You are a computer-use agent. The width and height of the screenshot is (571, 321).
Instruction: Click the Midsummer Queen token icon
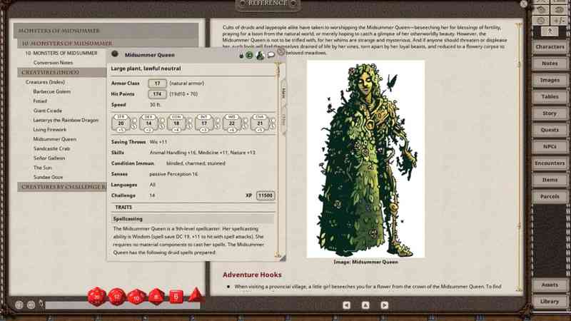pos(260,54)
